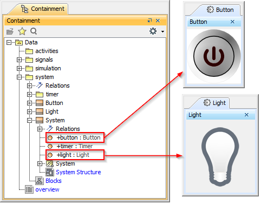Collapse the system folder
261x204 pixels.
click(x=19, y=77)
